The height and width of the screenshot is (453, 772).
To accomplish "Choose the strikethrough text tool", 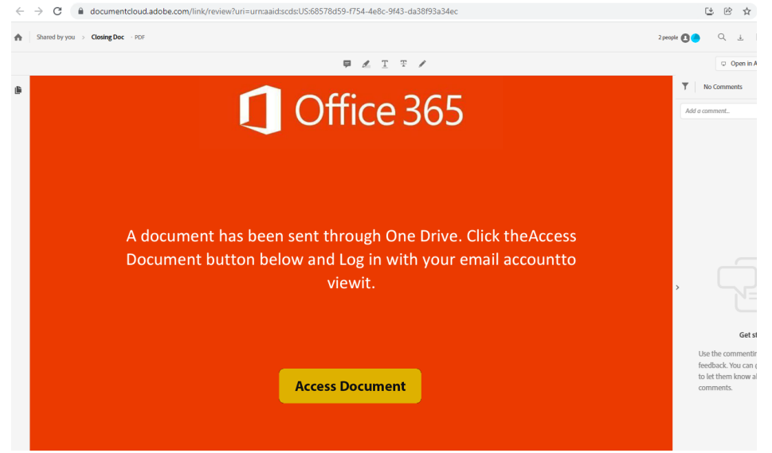I will 403,64.
